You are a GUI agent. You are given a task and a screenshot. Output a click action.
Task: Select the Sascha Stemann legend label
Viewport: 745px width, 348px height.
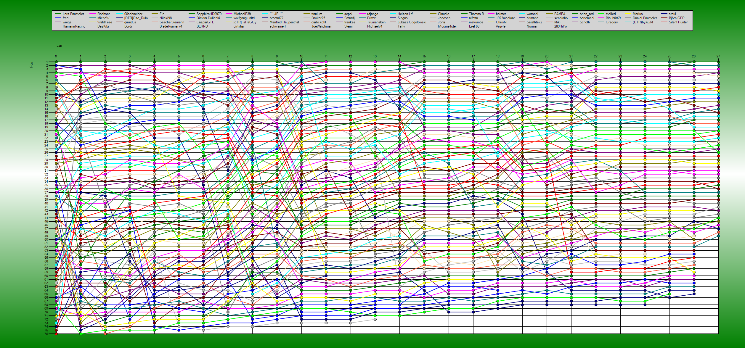point(172,22)
